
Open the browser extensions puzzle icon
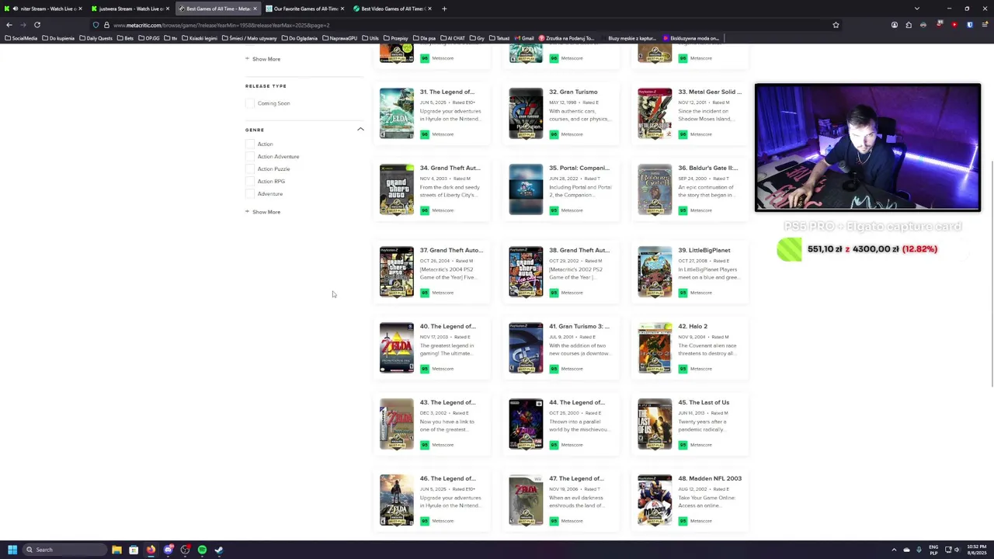[x=909, y=25]
